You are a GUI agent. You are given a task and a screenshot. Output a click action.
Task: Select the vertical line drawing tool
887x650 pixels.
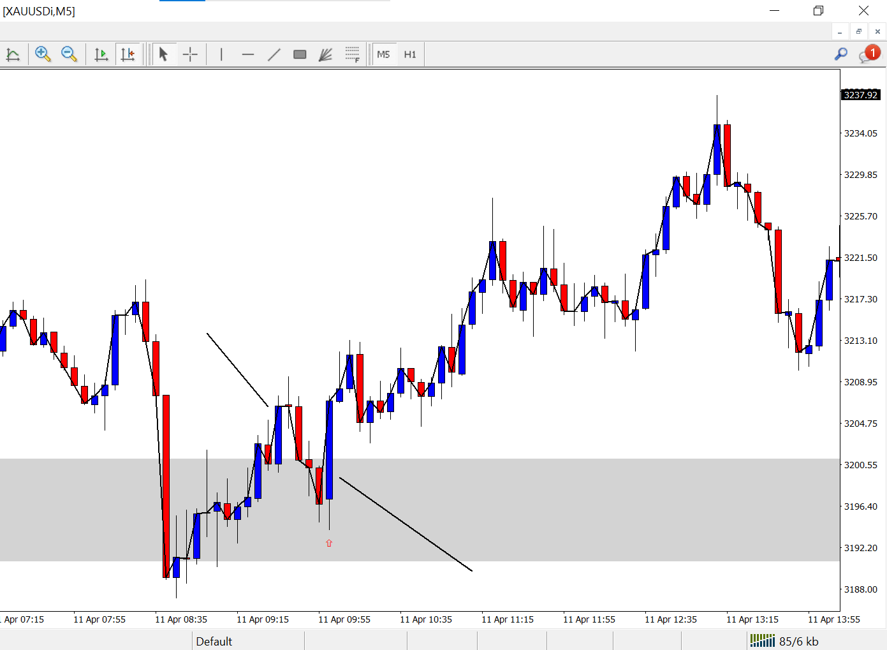click(221, 54)
